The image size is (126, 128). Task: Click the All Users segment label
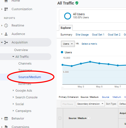[79, 14]
